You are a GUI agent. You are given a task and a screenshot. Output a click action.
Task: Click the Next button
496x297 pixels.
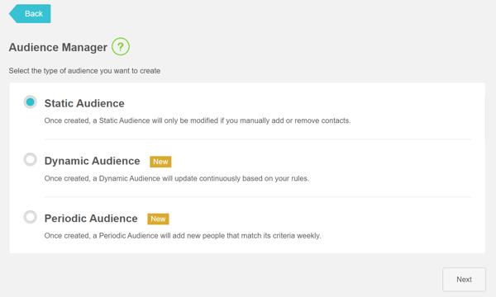click(464, 280)
